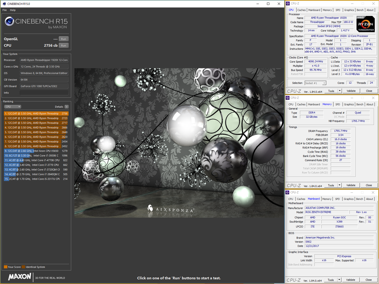The width and height of the screenshot is (379, 284).
Task: Open the Bench tab in top CPU-Z window
Action: coord(360,10)
